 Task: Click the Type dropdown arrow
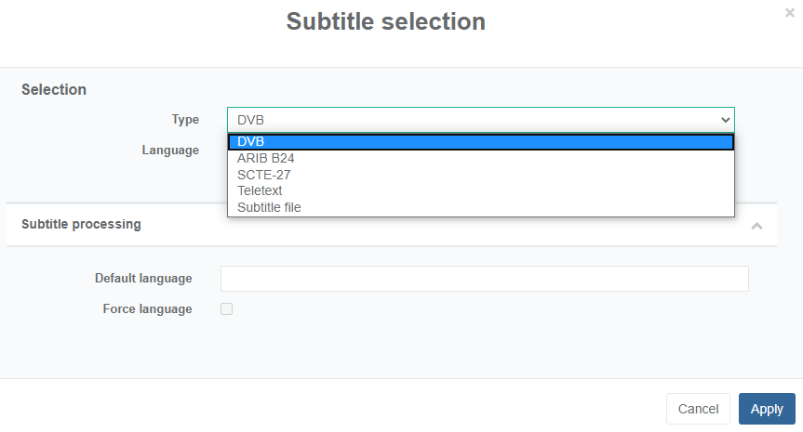[x=725, y=120]
